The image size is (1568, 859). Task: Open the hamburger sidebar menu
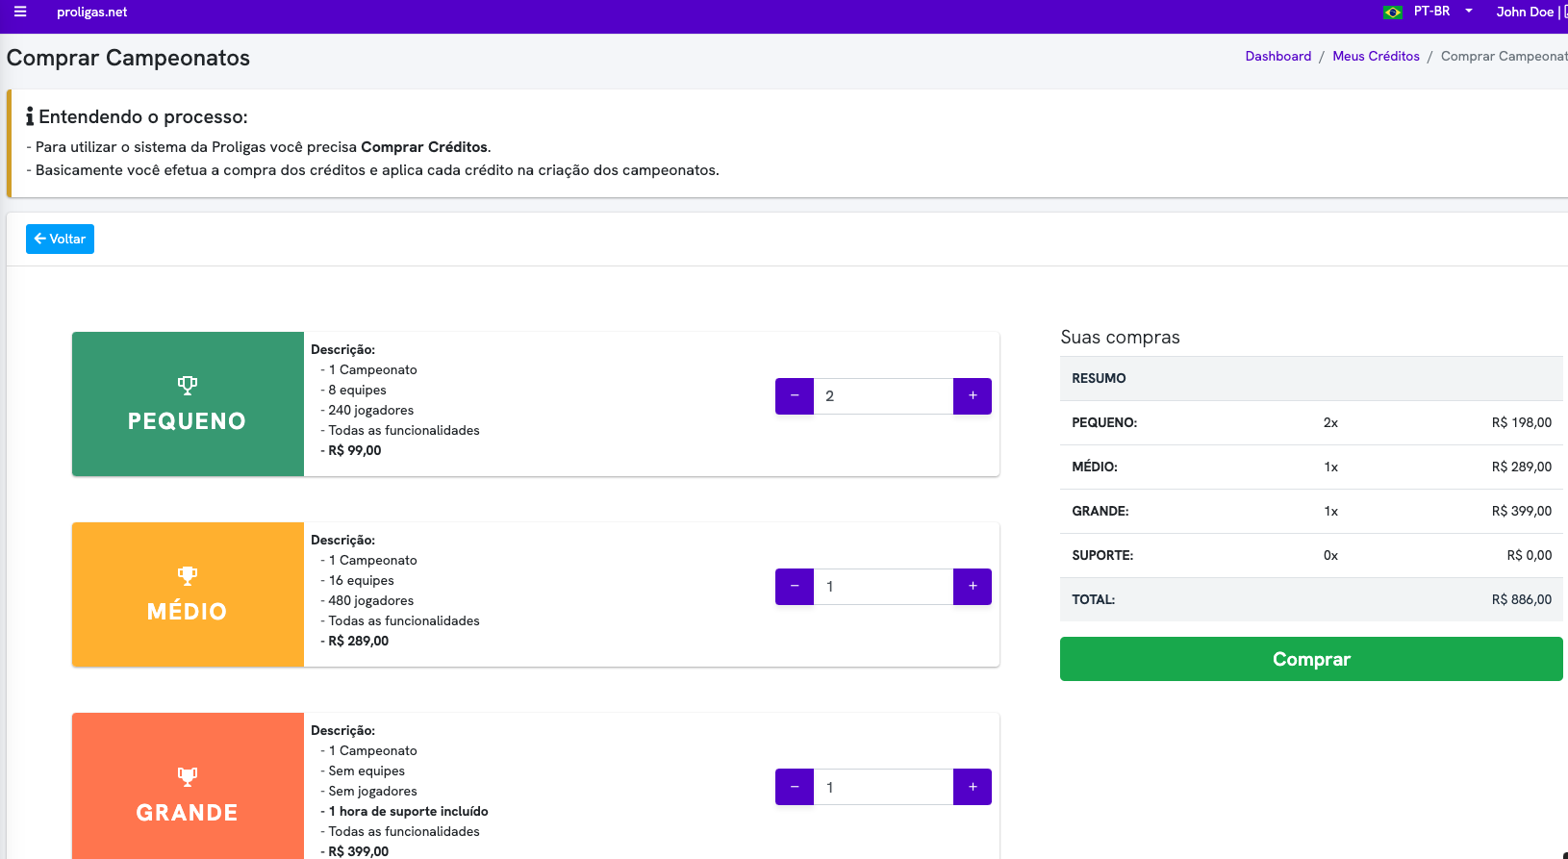[x=20, y=13]
